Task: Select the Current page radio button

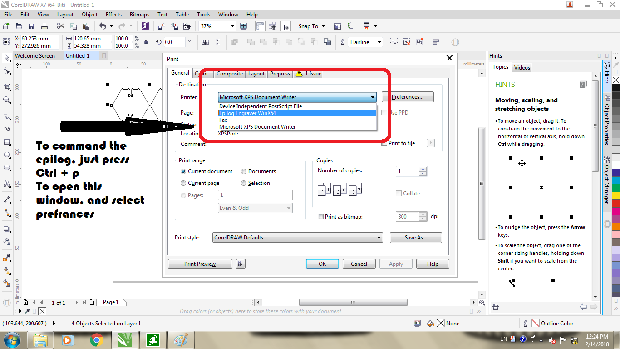Action: (x=183, y=183)
